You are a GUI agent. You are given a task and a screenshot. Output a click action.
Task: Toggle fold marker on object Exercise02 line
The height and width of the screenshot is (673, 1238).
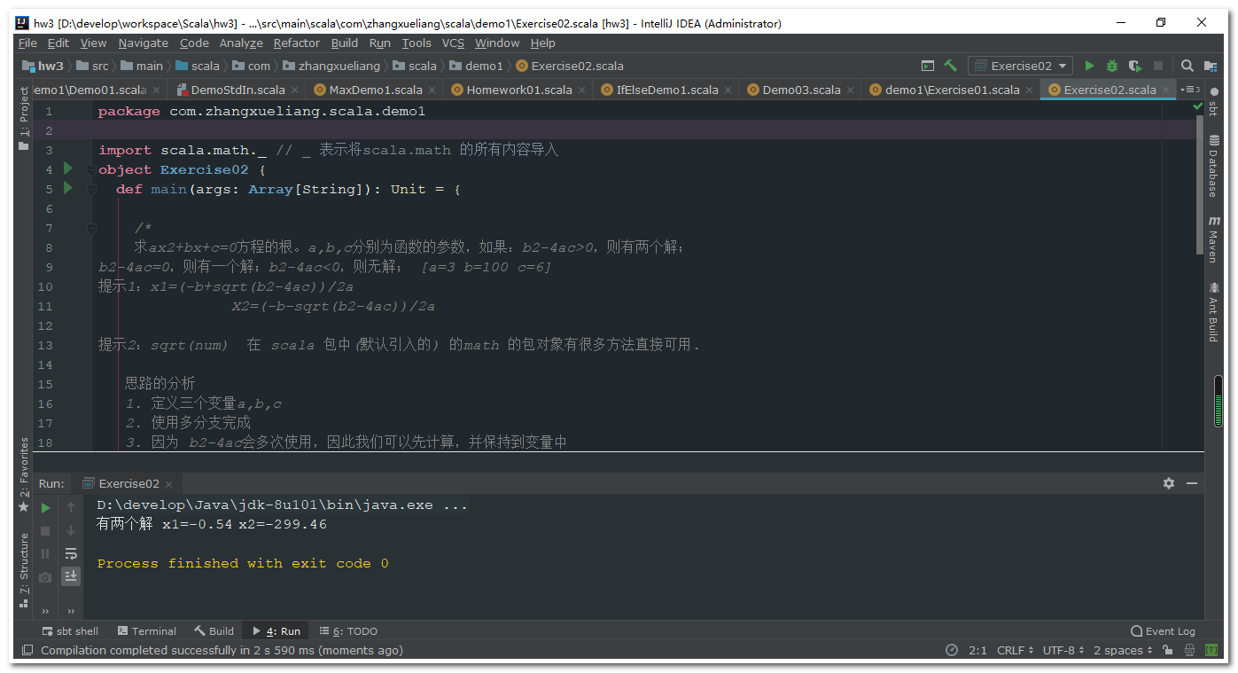click(x=91, y=169)
